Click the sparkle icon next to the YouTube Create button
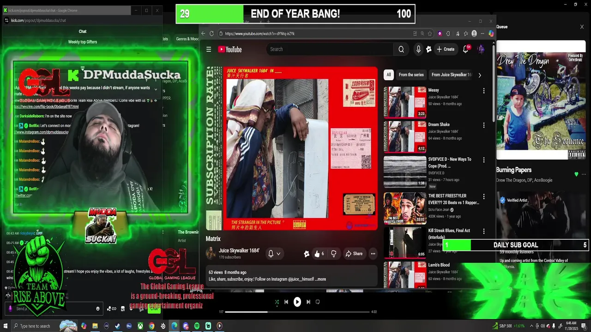591x332 pixels. tap(429, 49)
